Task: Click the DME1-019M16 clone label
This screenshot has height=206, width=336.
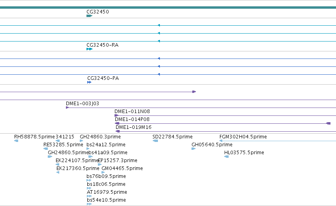Action: coord(133,127)
